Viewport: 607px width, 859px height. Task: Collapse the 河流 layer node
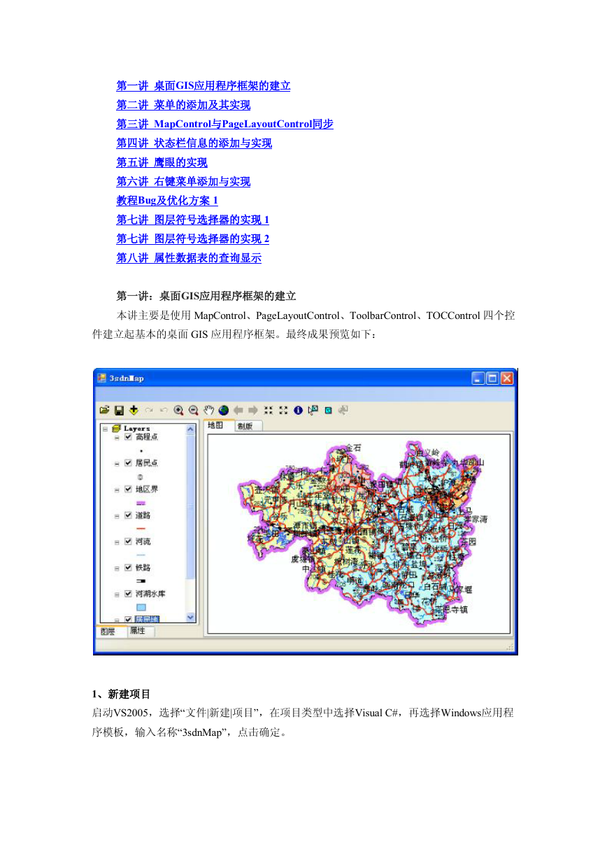(117, 542)
